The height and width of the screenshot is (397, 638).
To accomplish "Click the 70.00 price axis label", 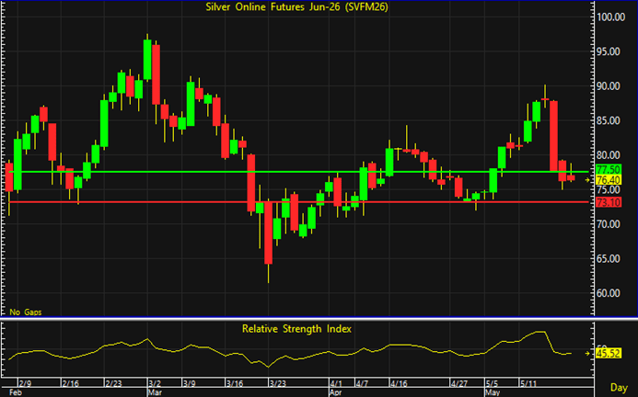I will click(609, 224).
